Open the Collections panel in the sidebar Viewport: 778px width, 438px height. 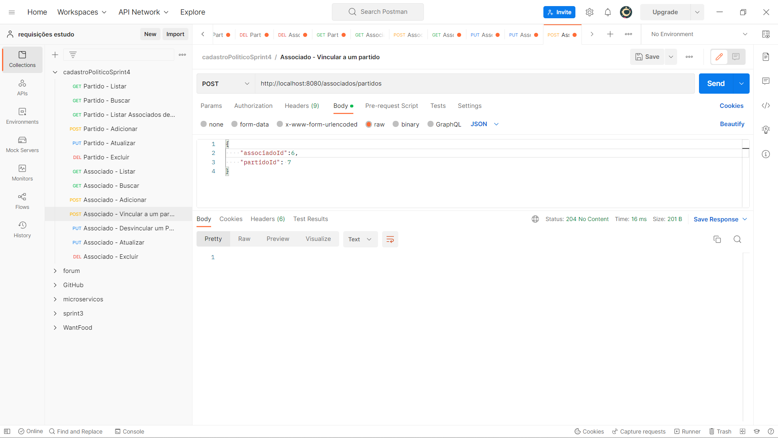pos(22,59)
